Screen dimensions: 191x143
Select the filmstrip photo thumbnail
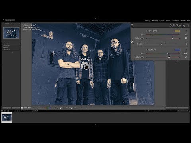[x=7, y=118]
